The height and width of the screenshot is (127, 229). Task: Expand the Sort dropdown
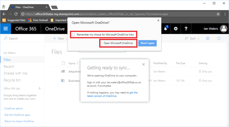192,38
